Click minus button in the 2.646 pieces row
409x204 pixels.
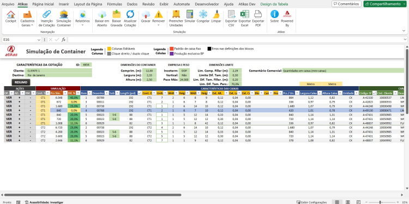30,140
